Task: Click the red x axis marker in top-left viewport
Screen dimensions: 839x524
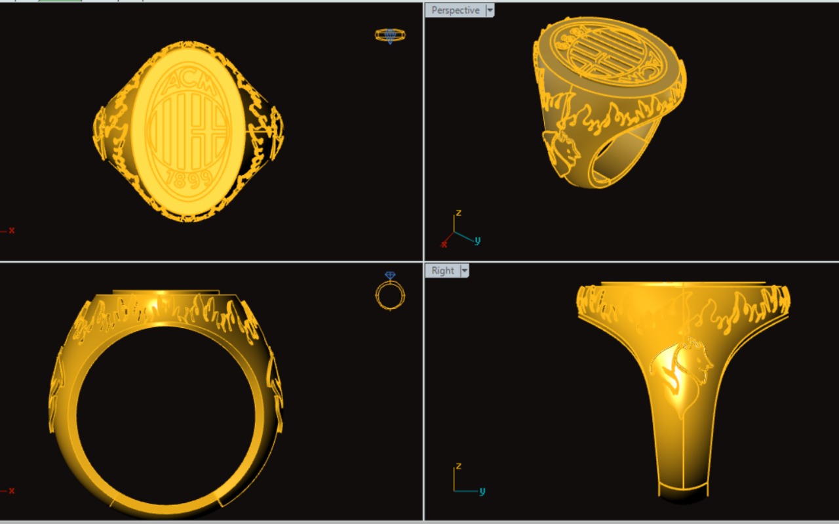Action: [x=11, y=230]
